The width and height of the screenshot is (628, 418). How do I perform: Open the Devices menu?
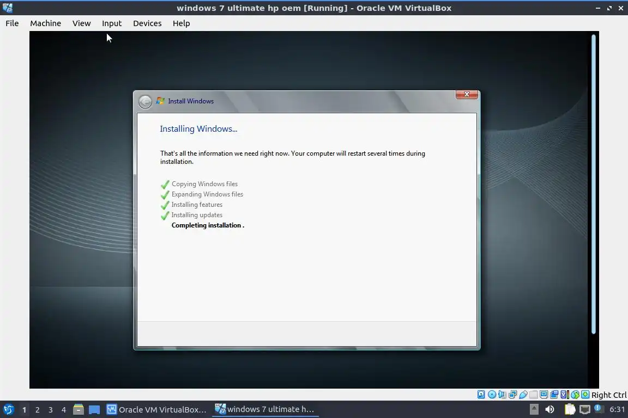coord(147,23)
